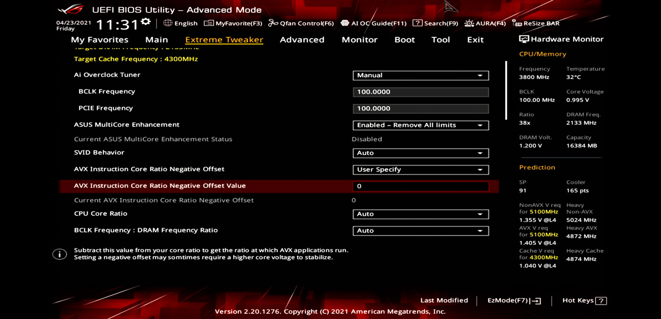Click the Hardware Monitor display icon
Image resolution: width=661 pixels, height=319 pixels.
pyautogui.click(x=524, y=39)
